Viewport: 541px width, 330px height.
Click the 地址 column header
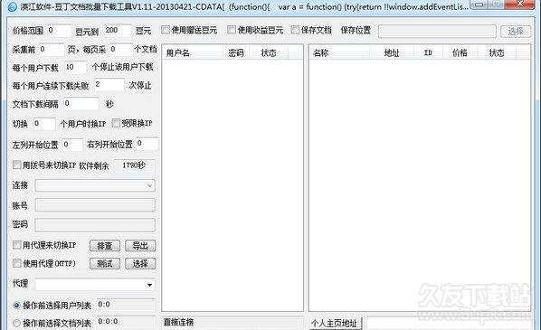point(392,52)
